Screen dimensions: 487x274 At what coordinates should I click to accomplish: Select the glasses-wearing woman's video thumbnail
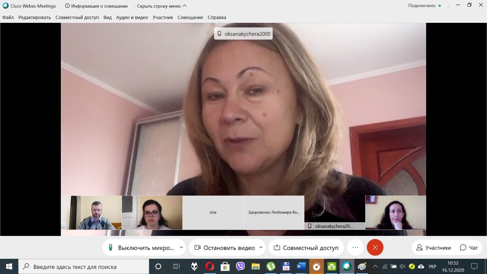(x=152, y=213)
